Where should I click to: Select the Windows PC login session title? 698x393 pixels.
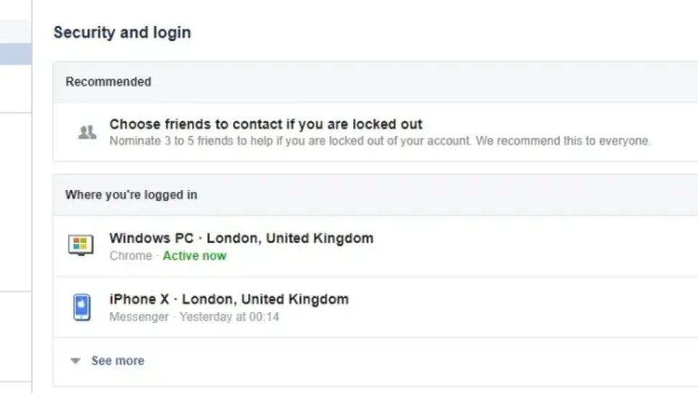(154, 238)
